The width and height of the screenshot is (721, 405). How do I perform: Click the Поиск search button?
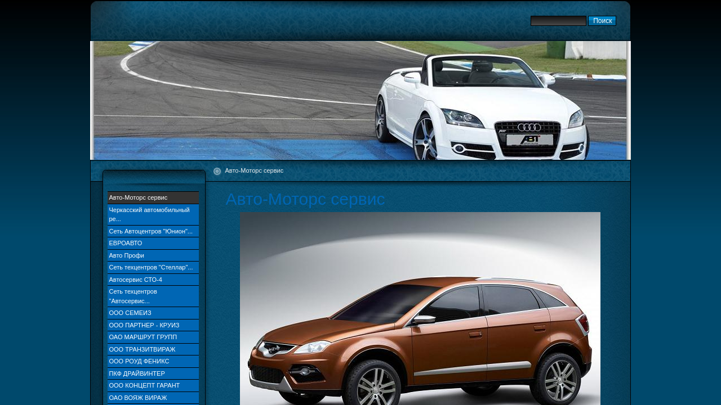pos(602,21)
